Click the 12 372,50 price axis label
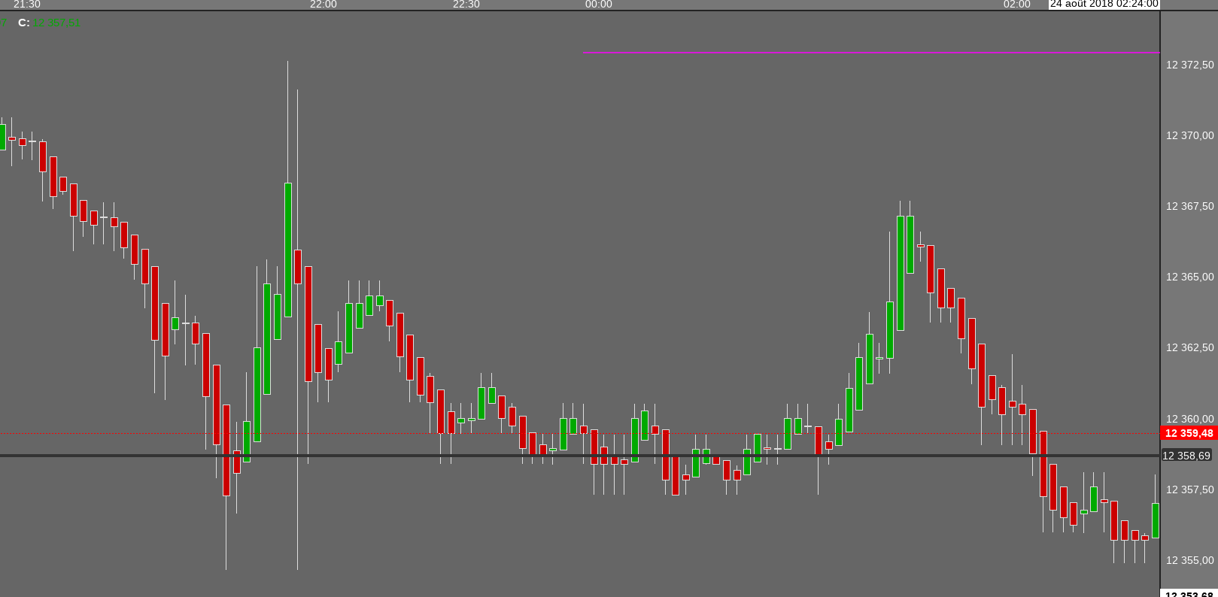The width and height of the screenshot is (1218, 597). (1189, 65)
